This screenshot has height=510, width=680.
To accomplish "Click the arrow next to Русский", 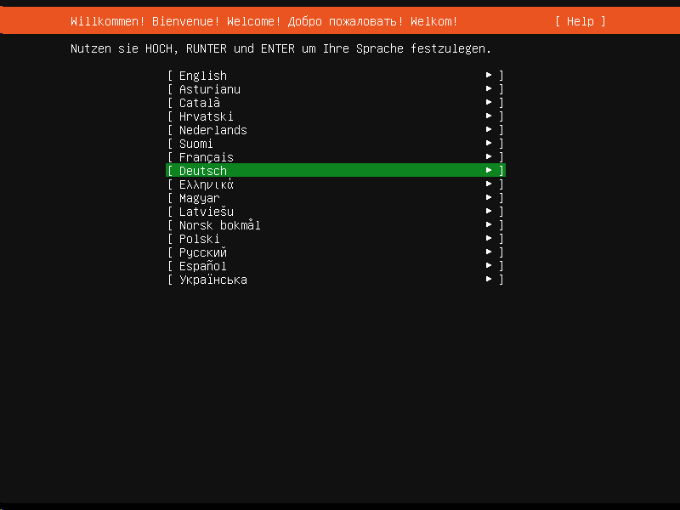I will 489,252.
